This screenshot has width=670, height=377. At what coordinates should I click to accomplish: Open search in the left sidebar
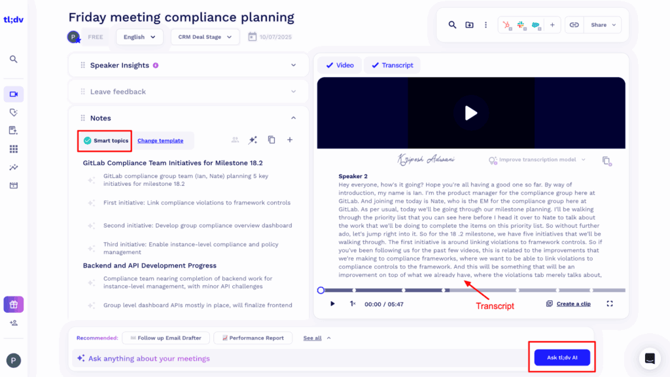[13, 59]
